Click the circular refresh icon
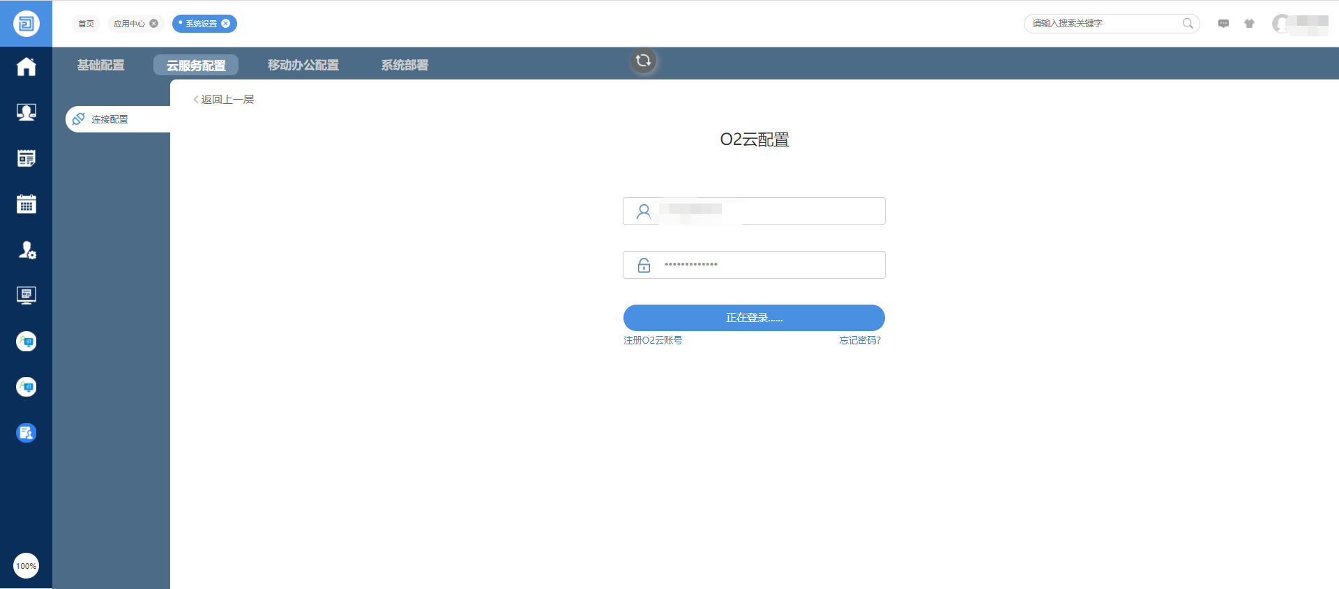This screenshot has width=1339, height=589. 644,61
